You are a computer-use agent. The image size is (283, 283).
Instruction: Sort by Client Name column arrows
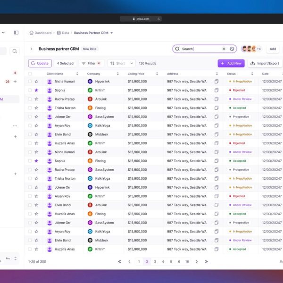pyautogui.click(x=77, y=74)
